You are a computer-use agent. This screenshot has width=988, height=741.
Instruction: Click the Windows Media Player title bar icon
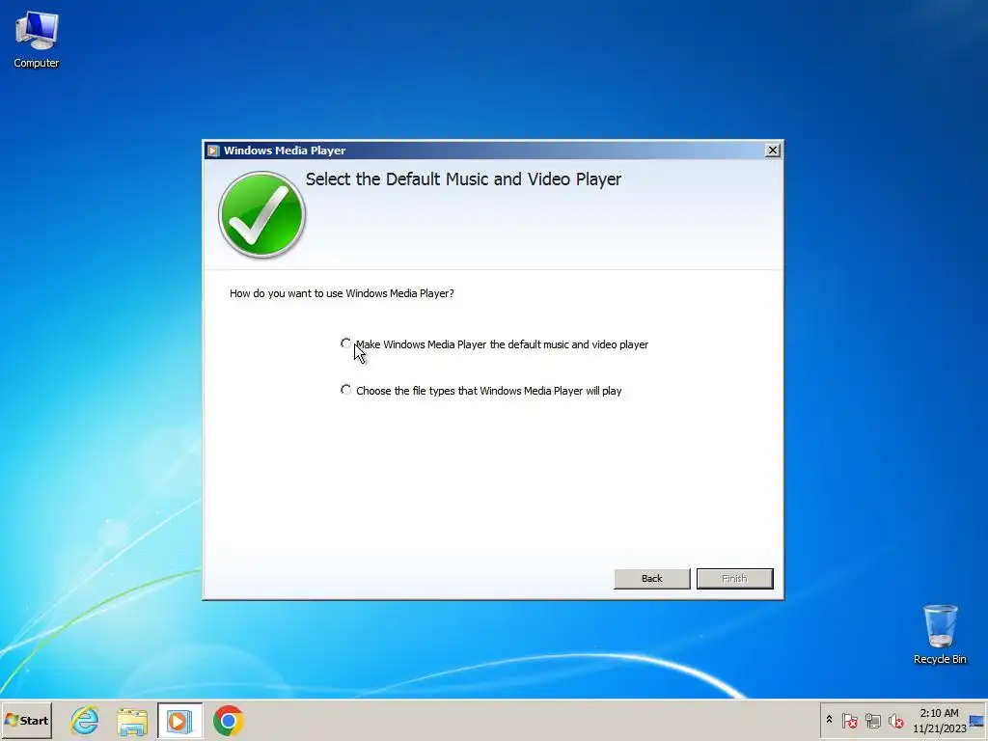[x=213, y=151]
